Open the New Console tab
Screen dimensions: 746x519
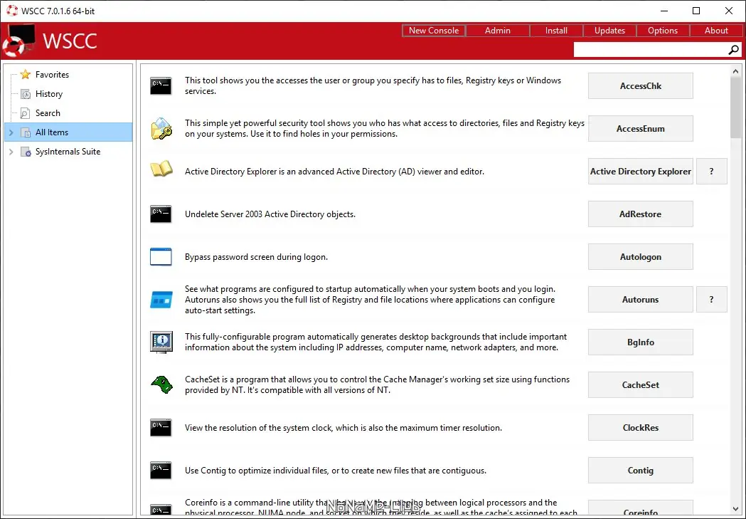point(433,31)
